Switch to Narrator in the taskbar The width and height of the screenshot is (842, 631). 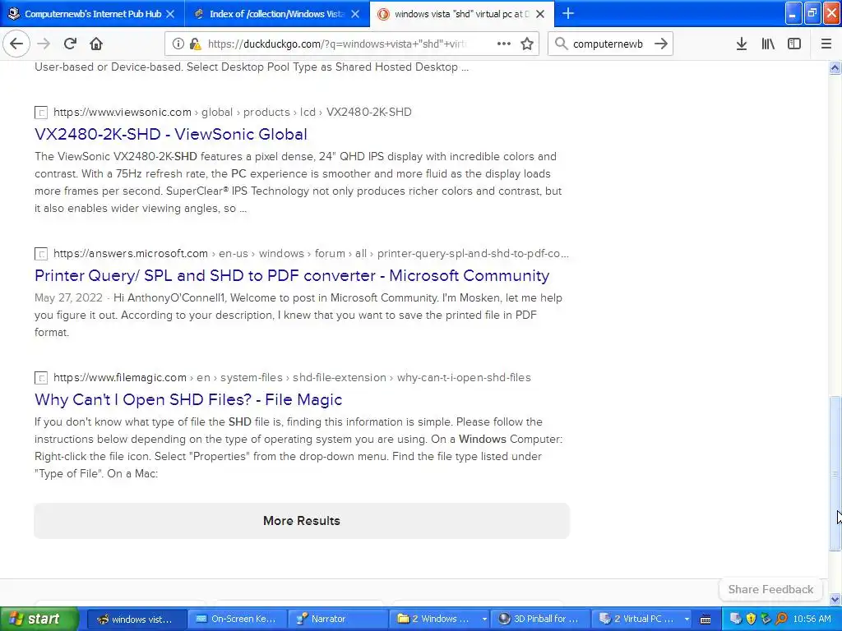tap(338, 619)
